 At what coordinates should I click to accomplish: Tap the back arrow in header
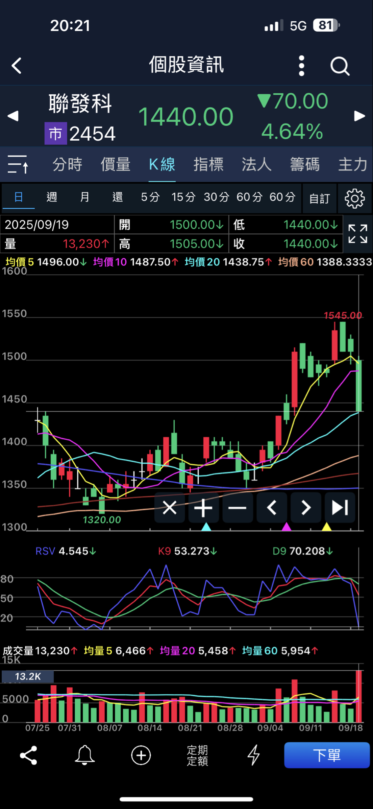[x=17, y=66]
